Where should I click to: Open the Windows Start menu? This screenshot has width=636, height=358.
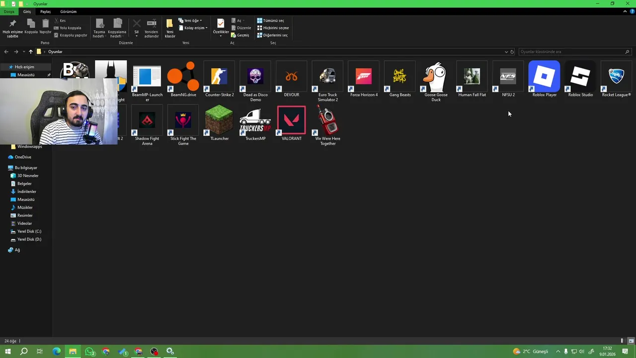8,352
